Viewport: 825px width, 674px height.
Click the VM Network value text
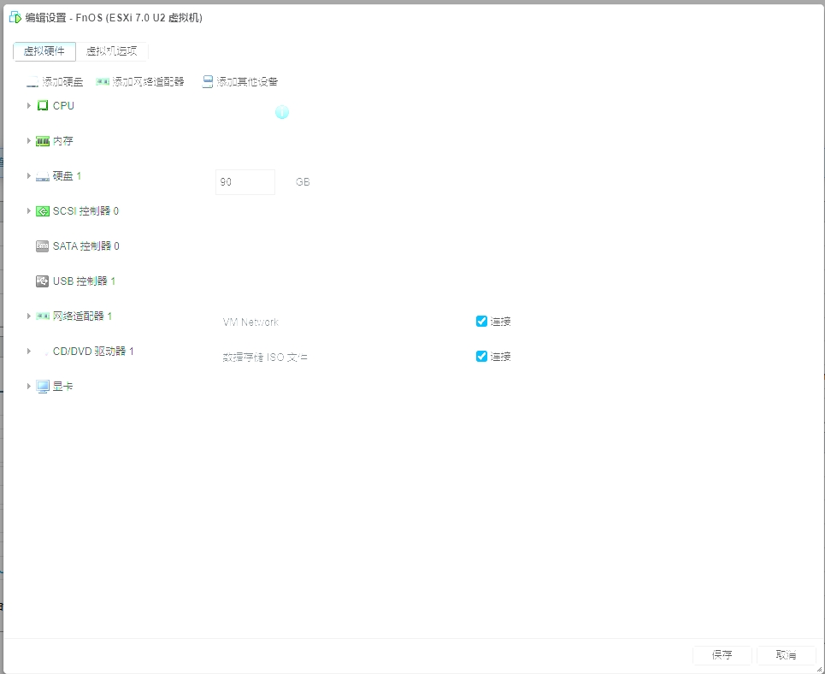pyautogui.click(x=251, y=322)
